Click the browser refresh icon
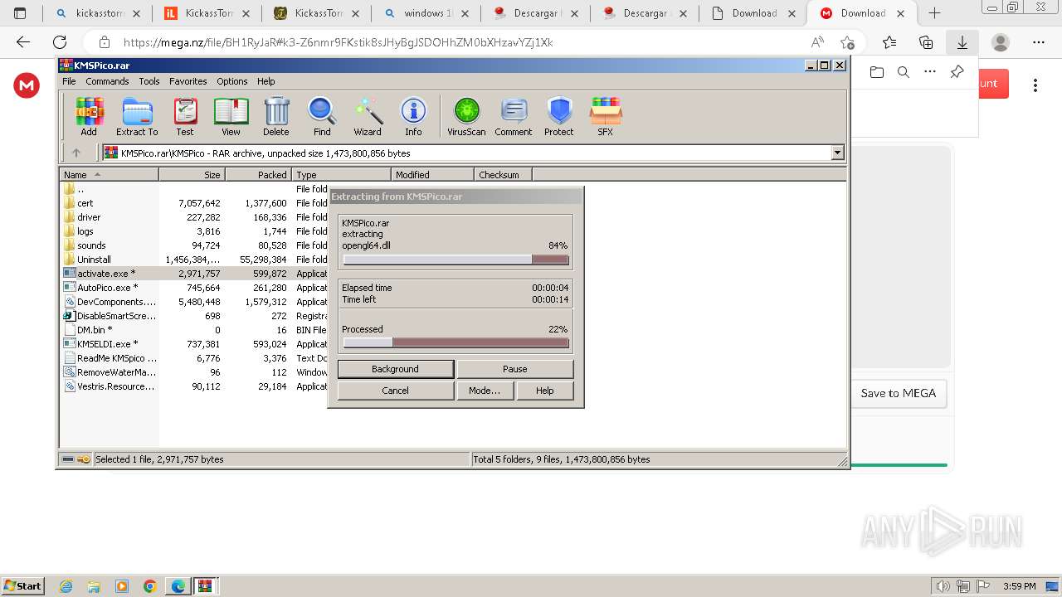 pyautogui.click(x=60, y=42)
